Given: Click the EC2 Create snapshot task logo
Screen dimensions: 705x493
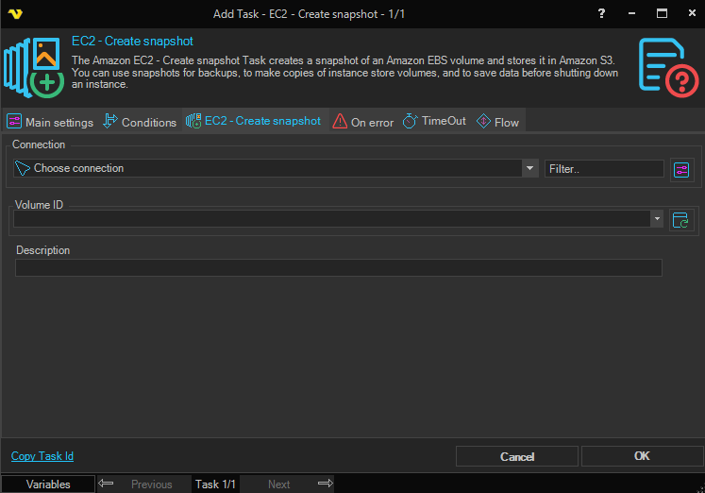Looking at the screenshot, I should point(34,67).
